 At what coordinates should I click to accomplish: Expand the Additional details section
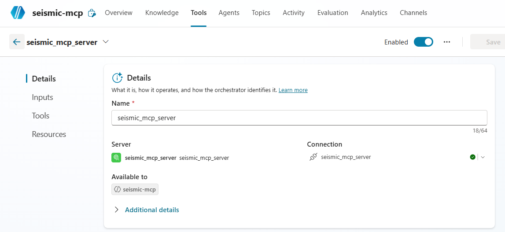click(117, 210)
